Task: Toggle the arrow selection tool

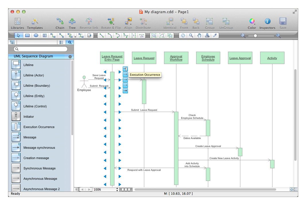Action: pos(18,35)
